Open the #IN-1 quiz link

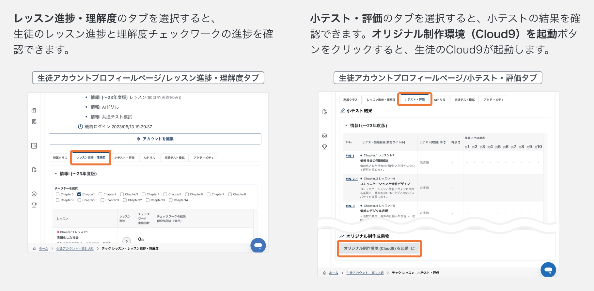(350, 156)
